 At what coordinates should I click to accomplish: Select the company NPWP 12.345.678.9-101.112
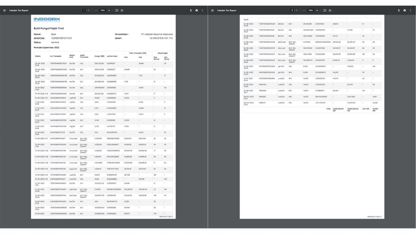point(161,38)
